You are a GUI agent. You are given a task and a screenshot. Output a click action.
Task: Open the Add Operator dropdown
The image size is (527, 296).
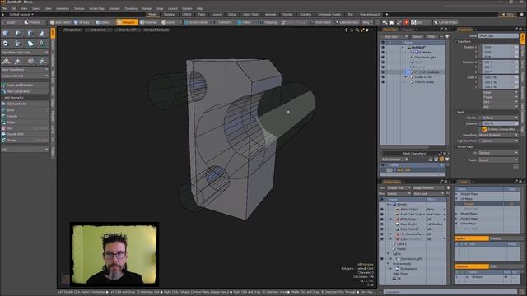pos(394,159)
